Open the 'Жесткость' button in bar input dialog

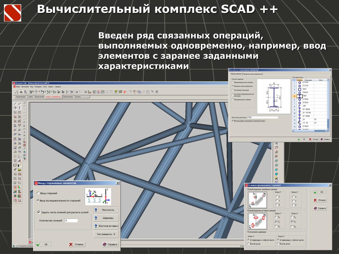tap(106, 210)
